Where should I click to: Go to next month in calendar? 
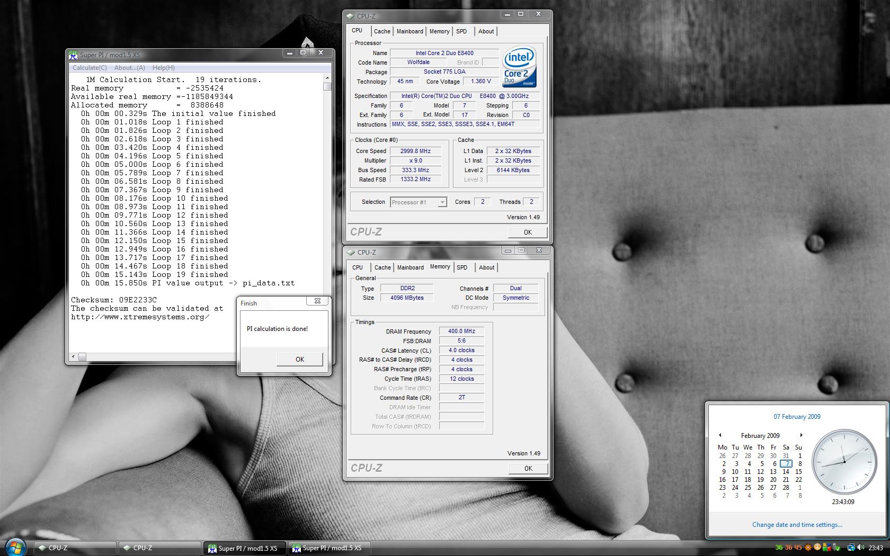(801, 435)
